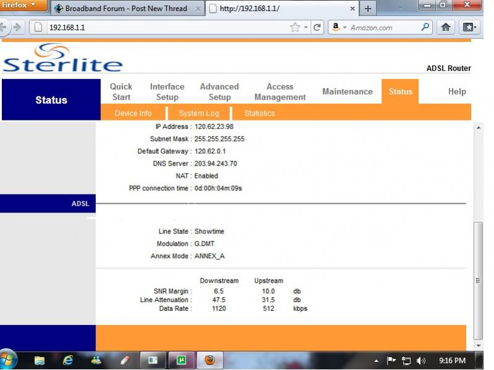Viewport: 494px width, 370px height.
Task: Click the page scrollbar down arrow
Action: pyautogui.click(x=479, y=345)
